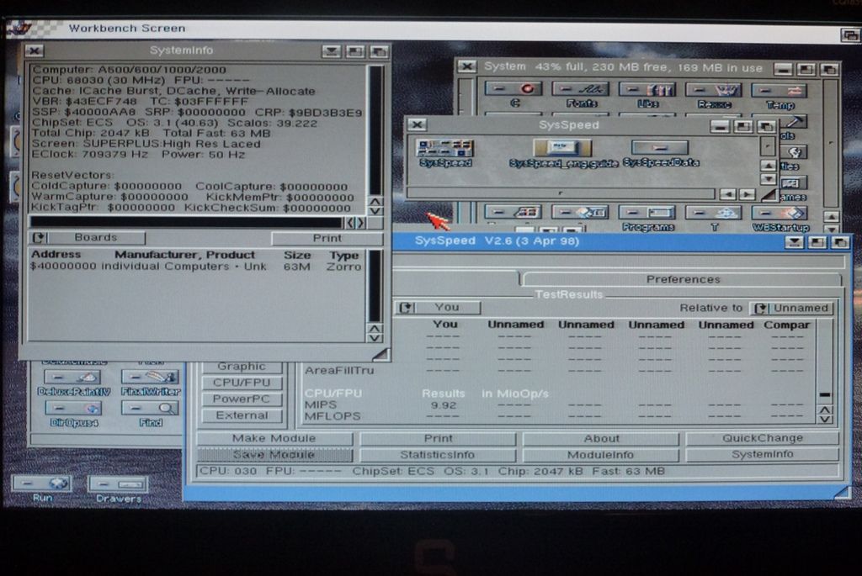Iconify the SystemInfo window via its down-arrow gadget

[332, 51]
